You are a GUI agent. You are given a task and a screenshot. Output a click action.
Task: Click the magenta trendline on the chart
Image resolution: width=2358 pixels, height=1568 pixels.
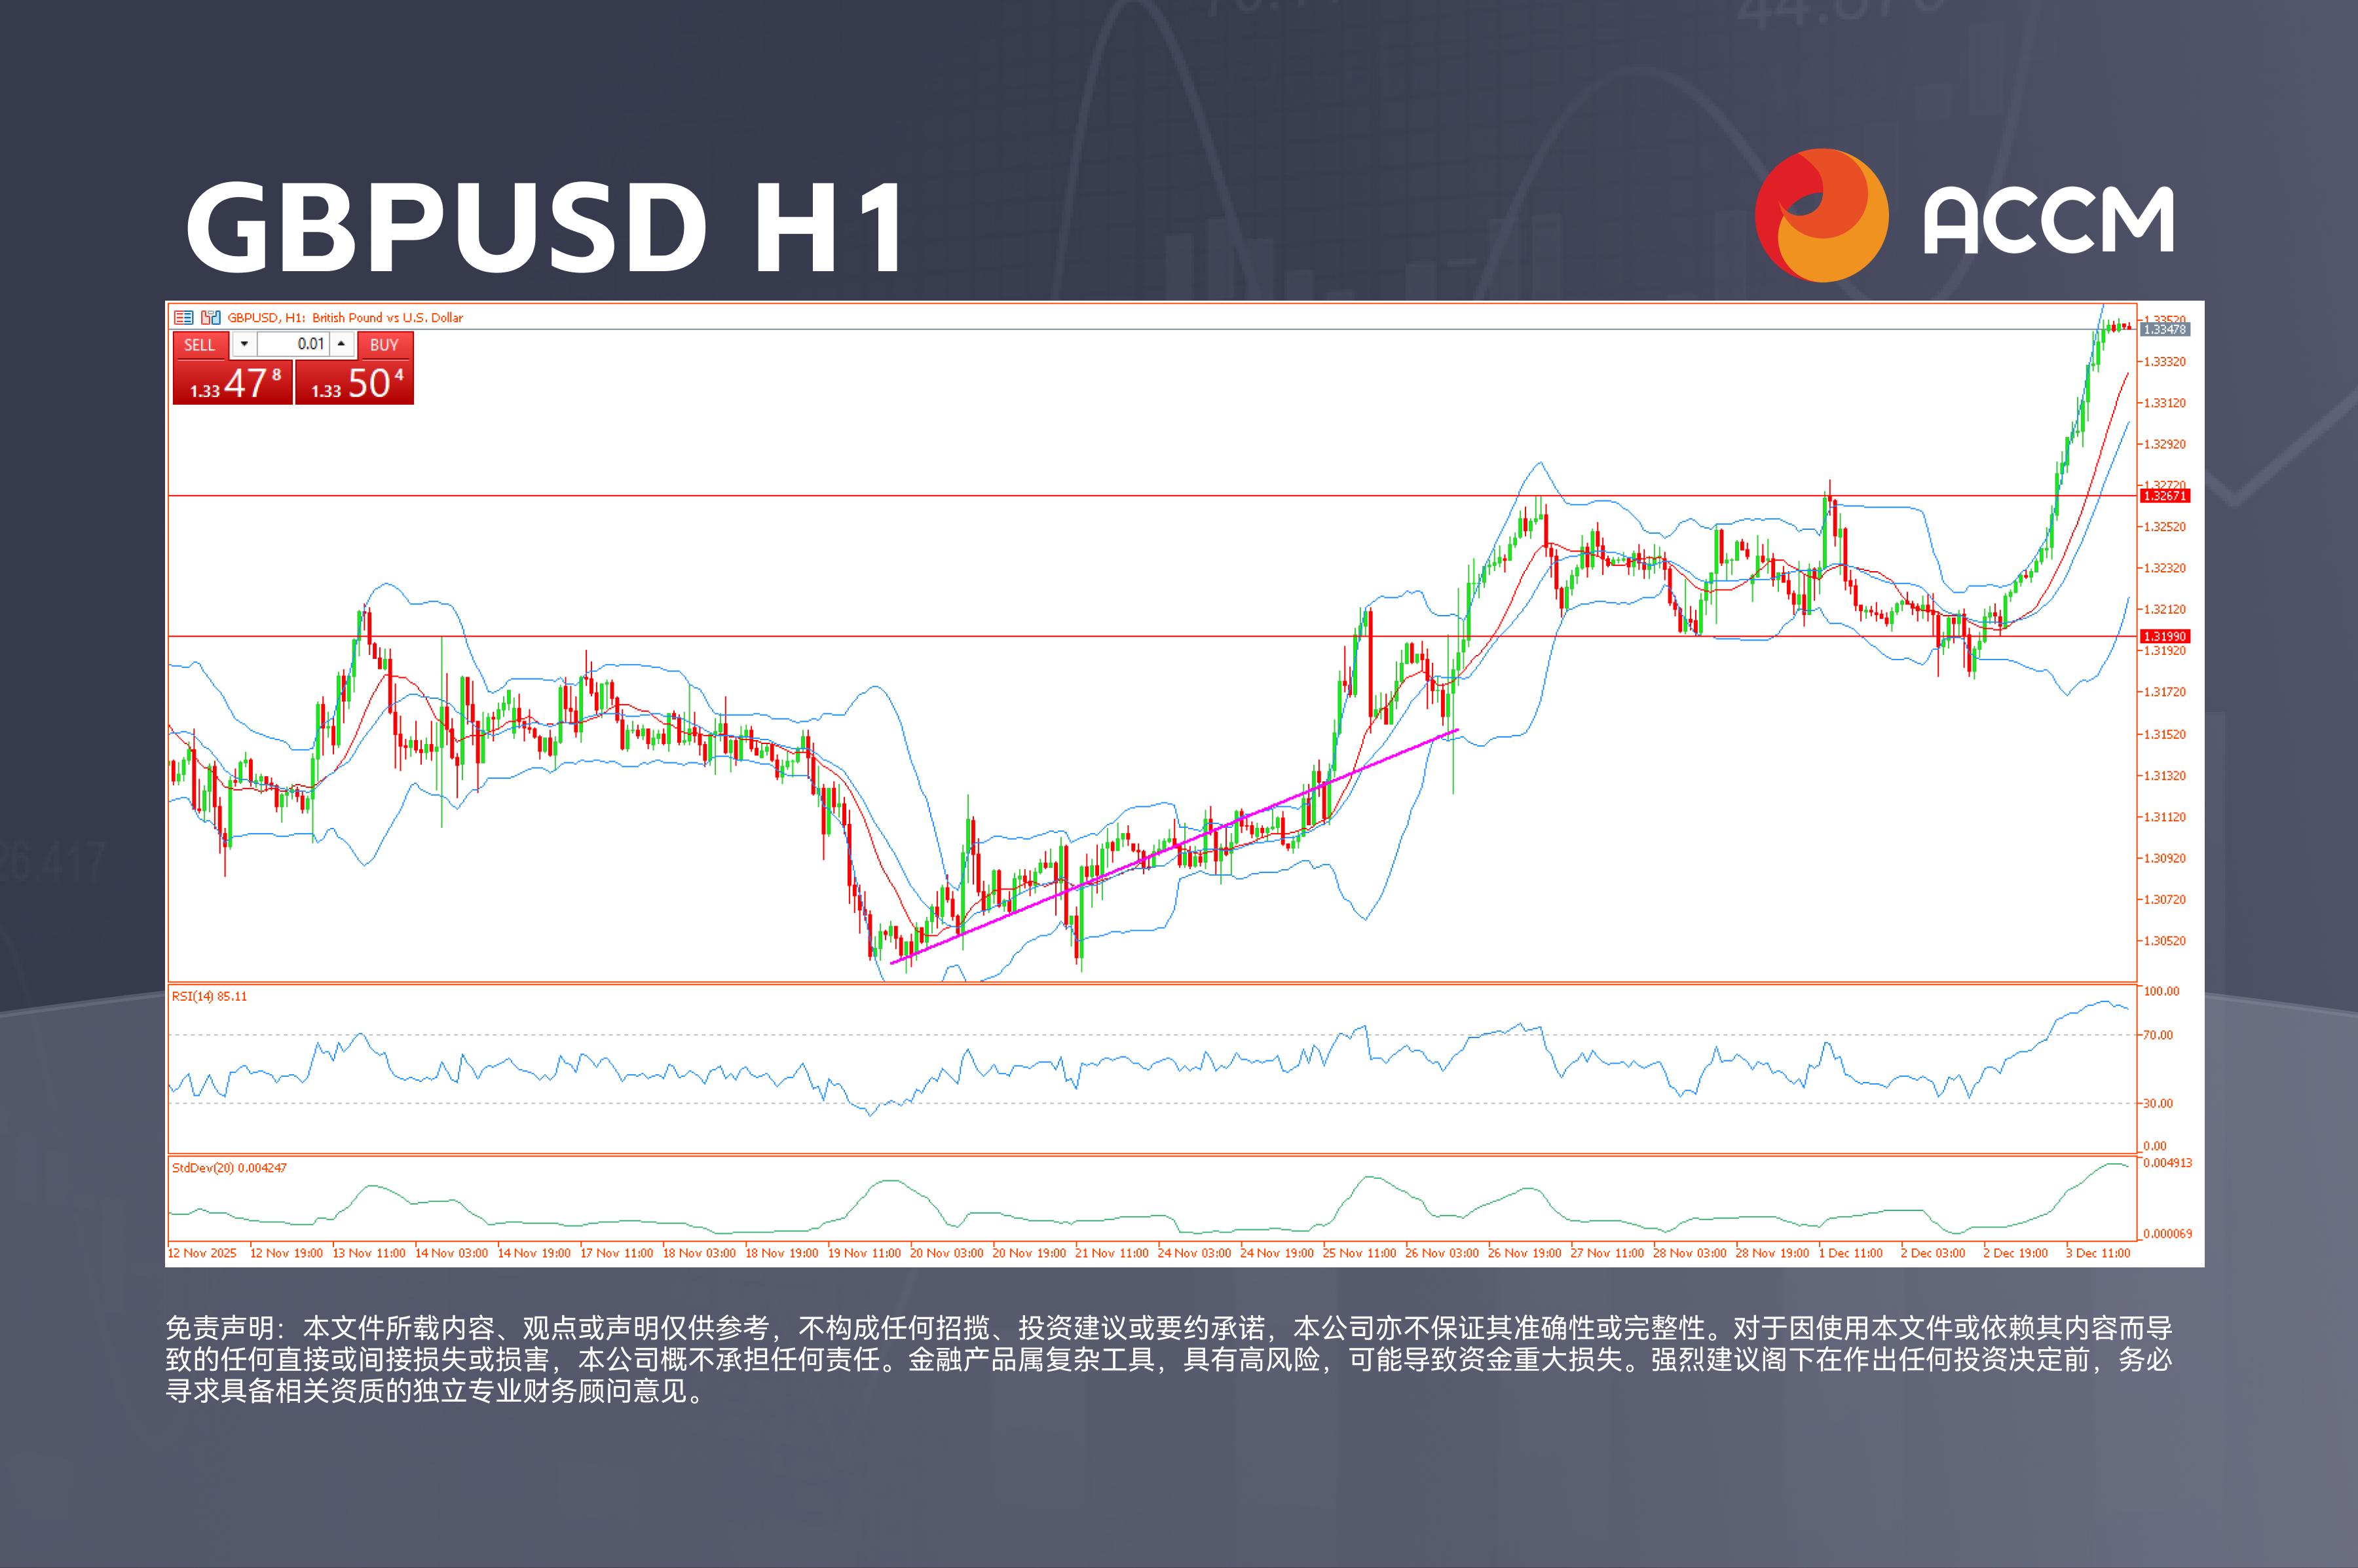pos(1174,847)
